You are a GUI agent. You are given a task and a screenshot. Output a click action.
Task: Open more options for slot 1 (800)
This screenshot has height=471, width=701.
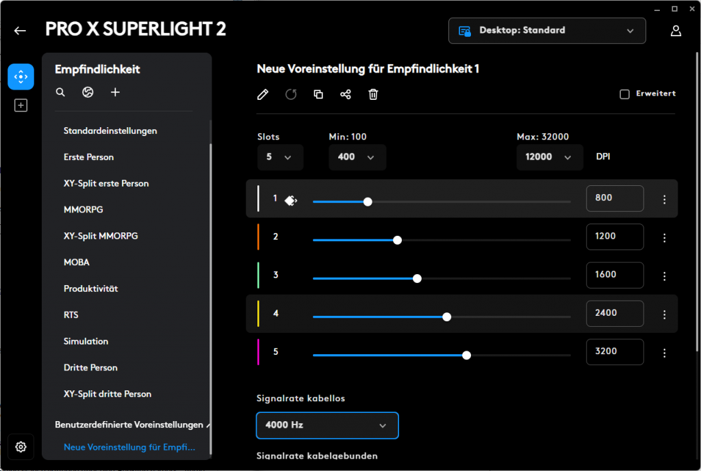click(x=664, y=200)
